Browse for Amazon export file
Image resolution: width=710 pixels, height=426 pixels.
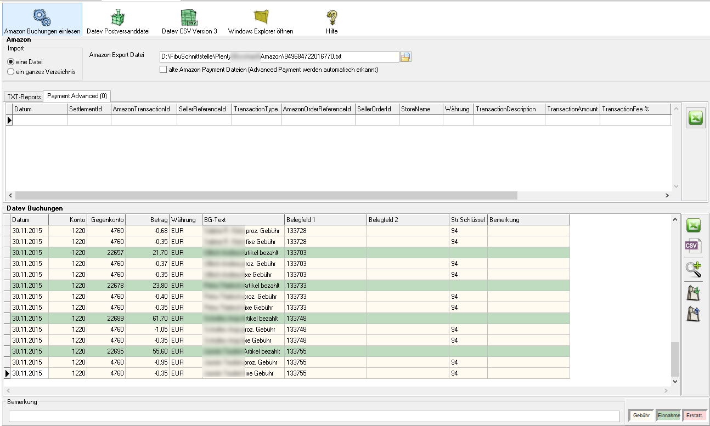click(405, 56)
